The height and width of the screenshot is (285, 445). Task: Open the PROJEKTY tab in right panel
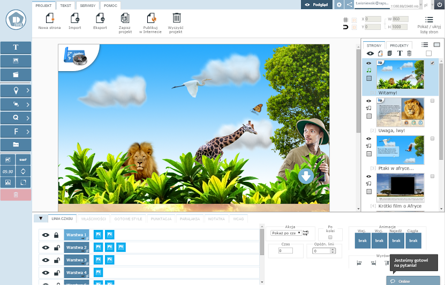399,46
